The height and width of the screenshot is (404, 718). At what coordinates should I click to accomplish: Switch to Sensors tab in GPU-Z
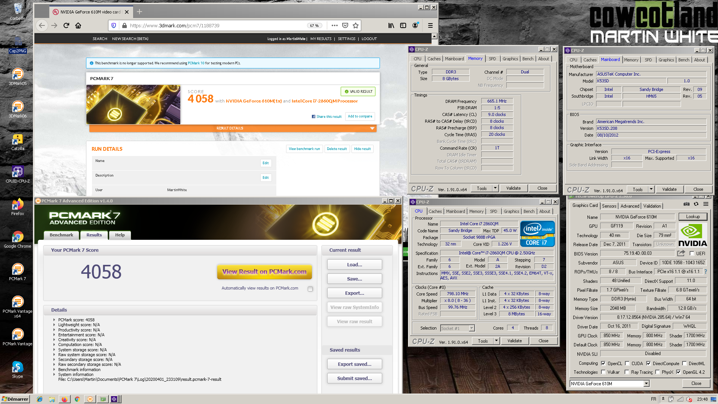(x=609, y=206)
